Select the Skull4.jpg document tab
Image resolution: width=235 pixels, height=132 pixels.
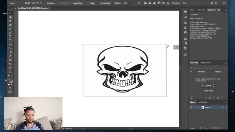[33, 8]
